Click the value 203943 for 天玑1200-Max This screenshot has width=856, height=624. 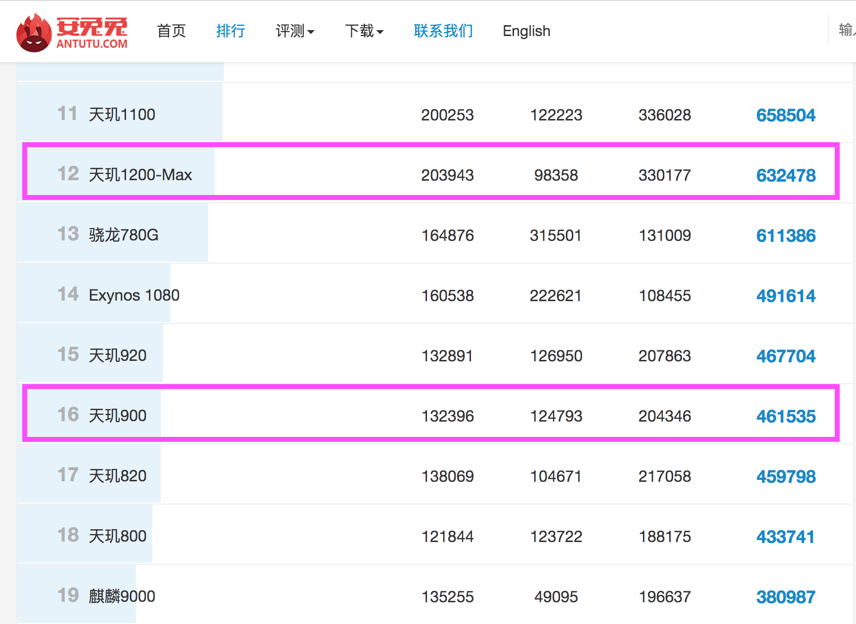pos(447,175)
